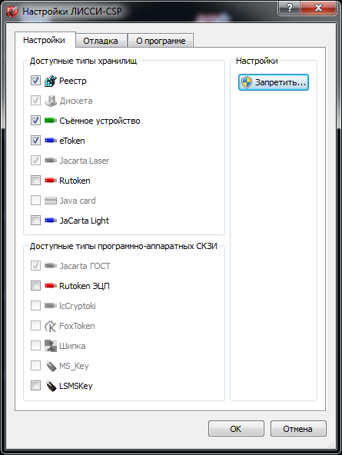Click the red Rutoken ЭЦП icon

coord(51,286)
